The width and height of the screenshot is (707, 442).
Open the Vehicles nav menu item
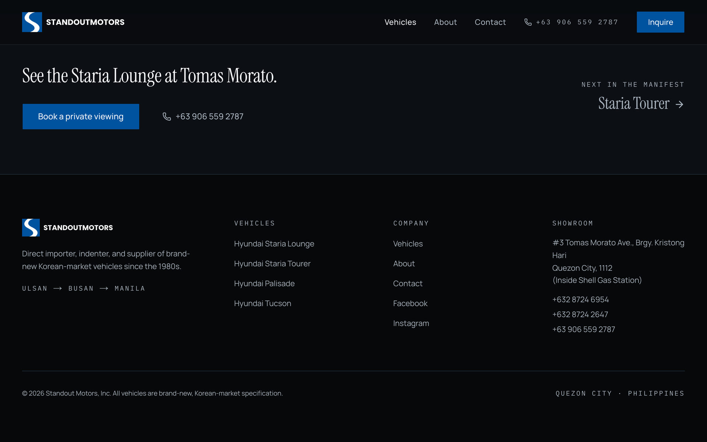[400, 22]
